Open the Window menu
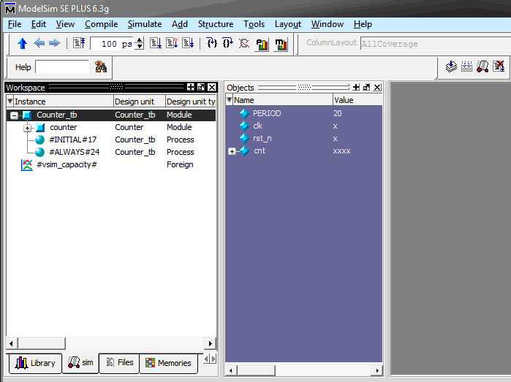This screenshot has width=511, height=382. pos(328,24)
